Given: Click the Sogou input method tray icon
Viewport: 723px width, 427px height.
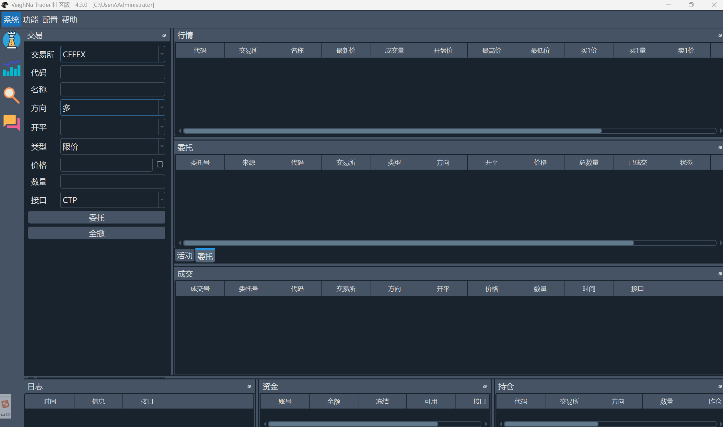Looking at the screenshot, I should pyautogui.click(x=6, y=405).
